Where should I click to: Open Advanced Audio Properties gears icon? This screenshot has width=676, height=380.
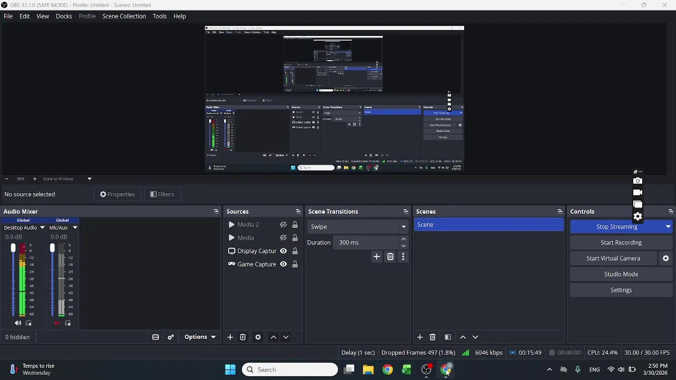171,337
